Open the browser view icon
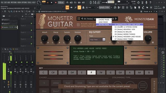 [x=131, y=7]
